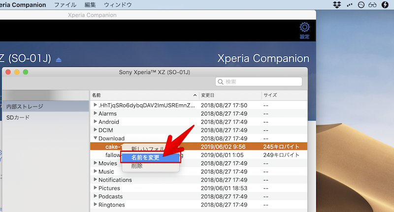The image size is (394, 212).
Task: Select 名前を変更 in context menu
Action: pyautogui.click(x=145, y=157)
